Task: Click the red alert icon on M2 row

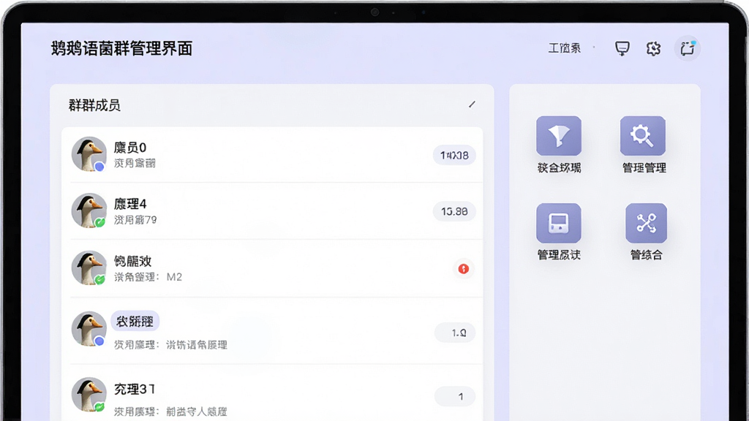Action: pos(463,269)
